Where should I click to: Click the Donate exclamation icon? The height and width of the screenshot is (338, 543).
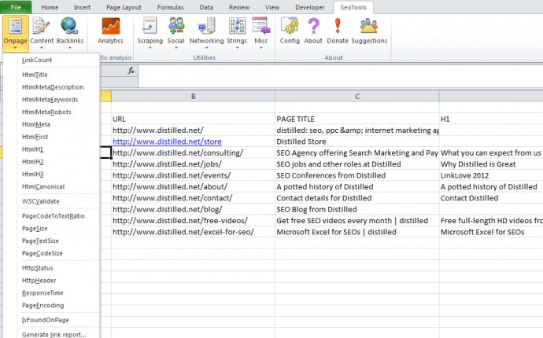pyautogui.click(x=338, y=26)
